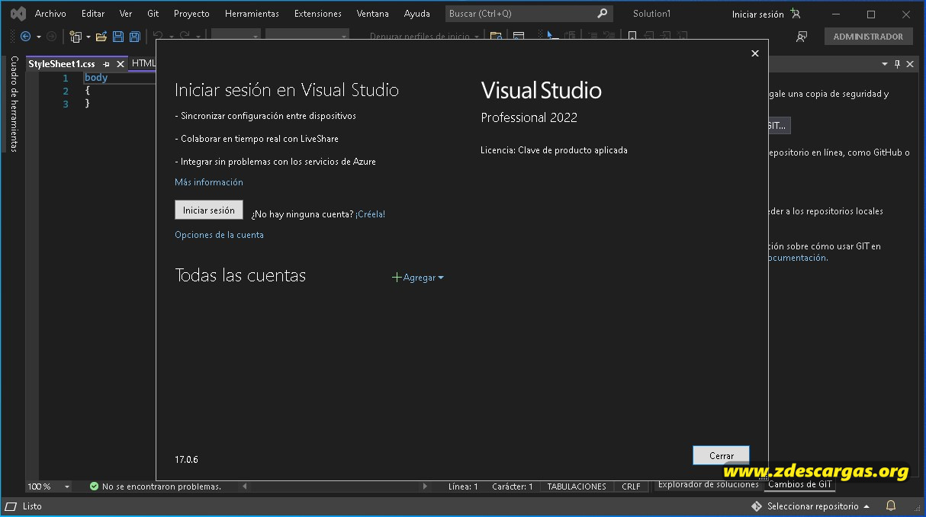This screenshot has width=926, height=517.
Task: Click the Línea: 1 status indicator
Action: point(463,486)
